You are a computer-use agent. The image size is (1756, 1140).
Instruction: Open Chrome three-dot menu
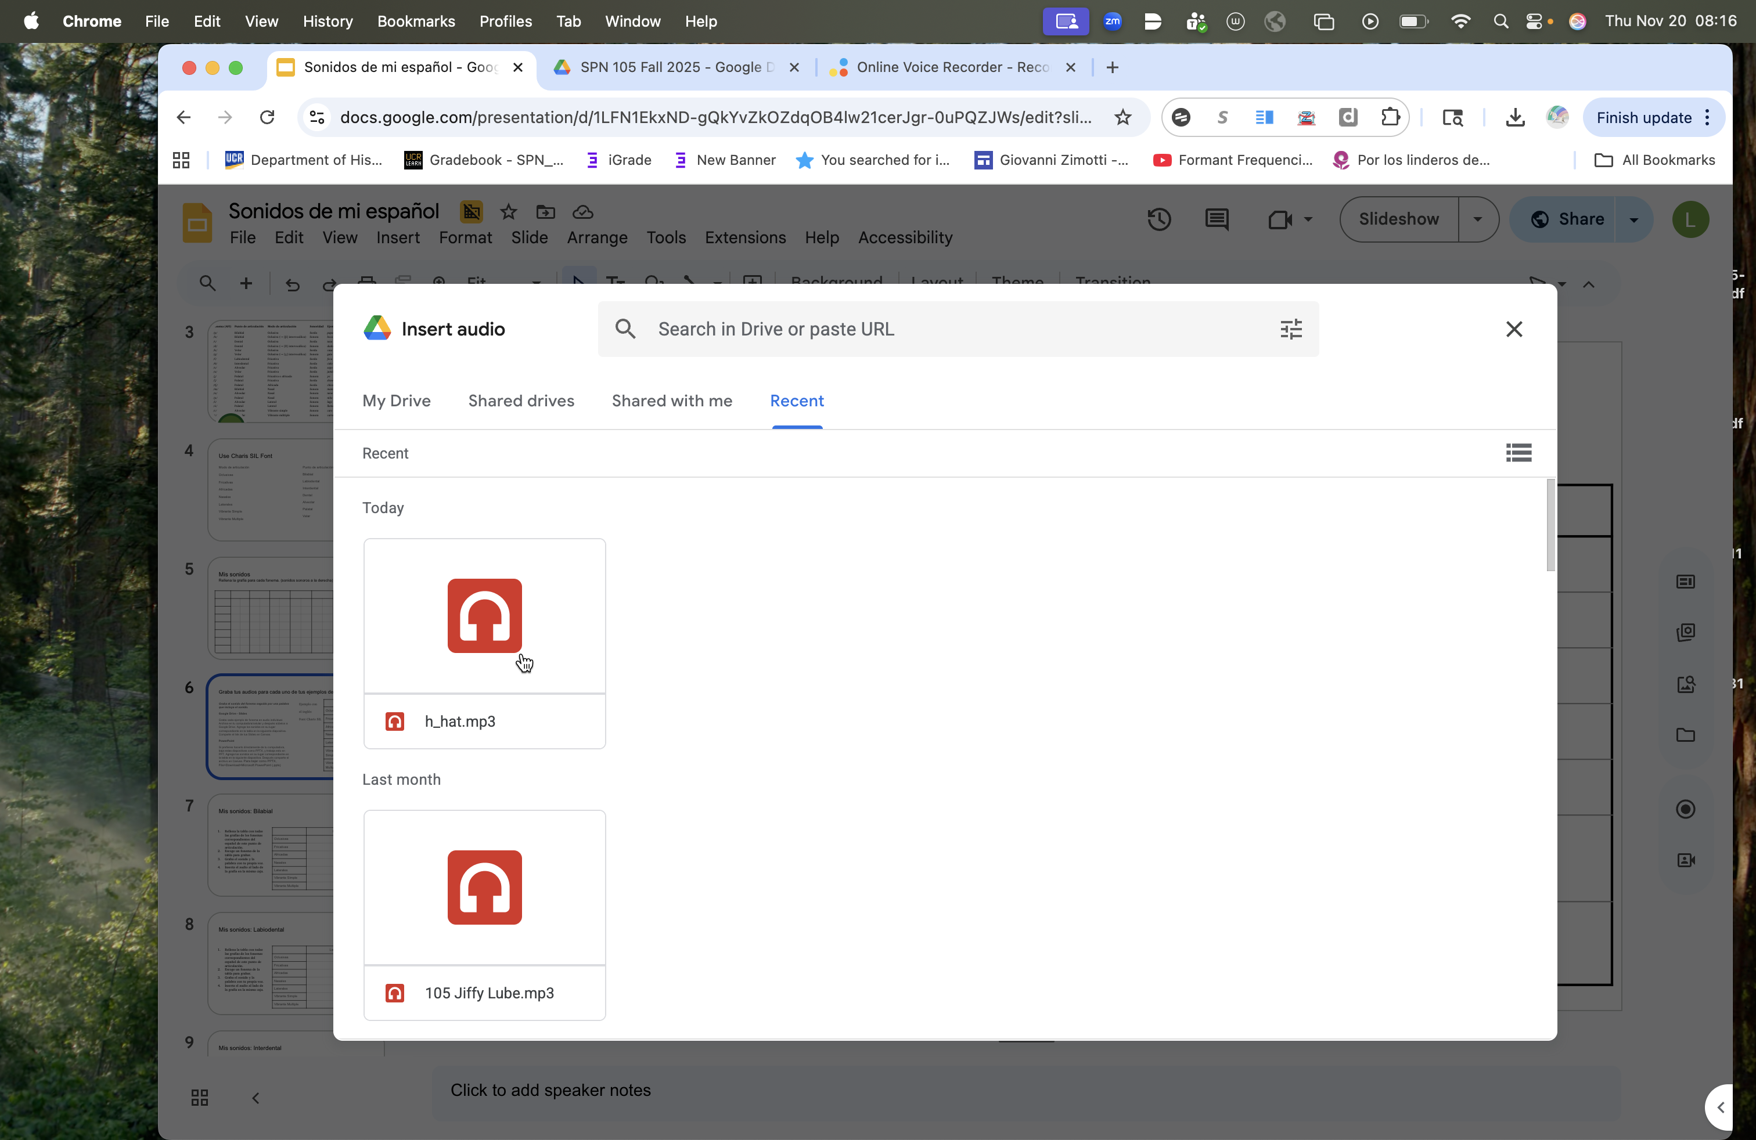[1707, 117]
